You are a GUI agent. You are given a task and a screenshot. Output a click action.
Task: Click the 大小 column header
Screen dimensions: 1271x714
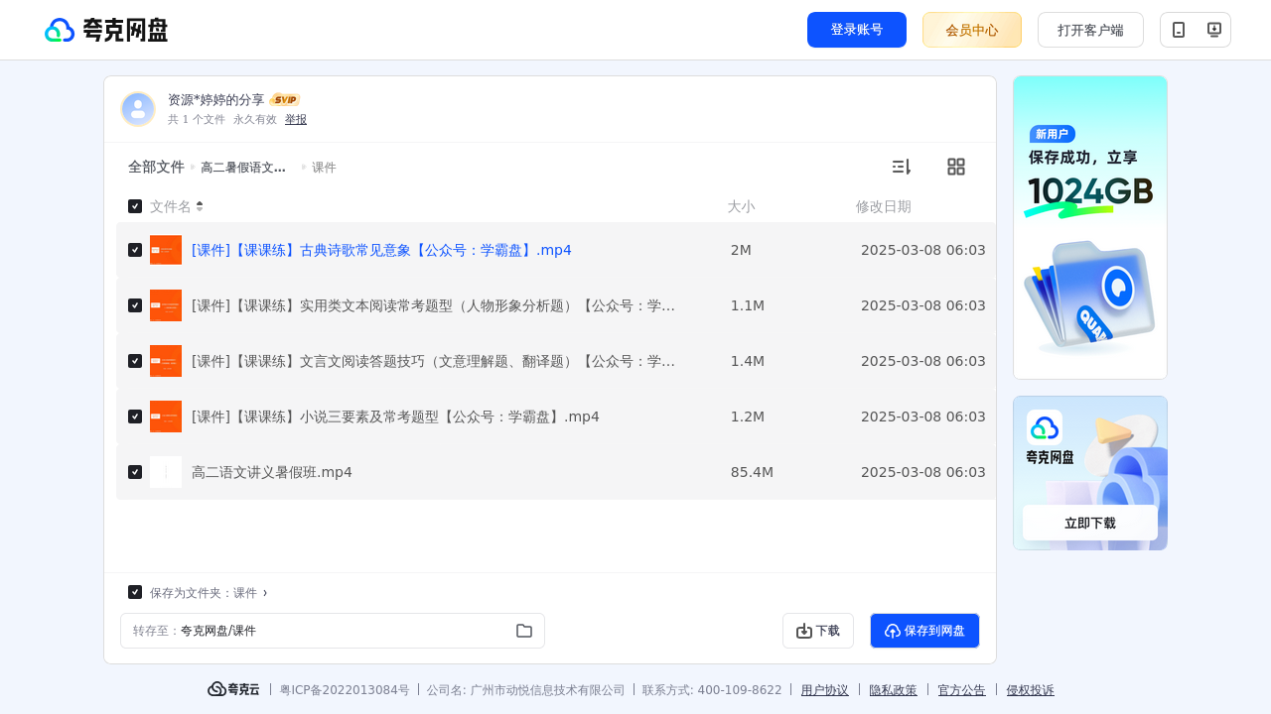741,206
